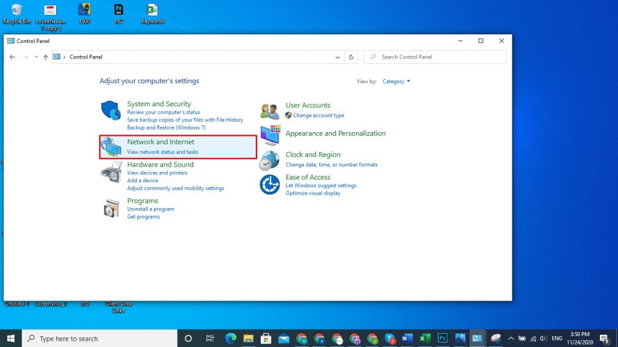The height and width of the screenshot is (347, 618).
Task: Open Change account type link
Action: tap(318, 115)
